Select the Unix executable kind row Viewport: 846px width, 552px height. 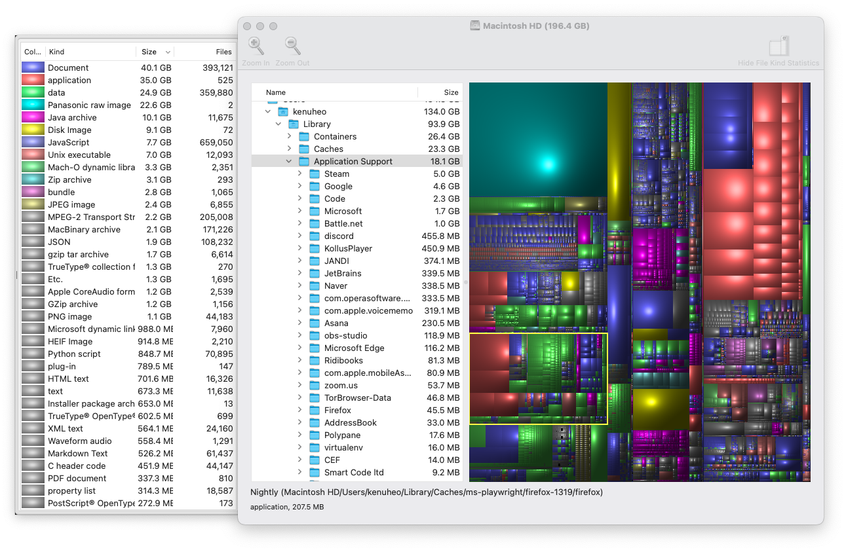[x=128, y=155]
